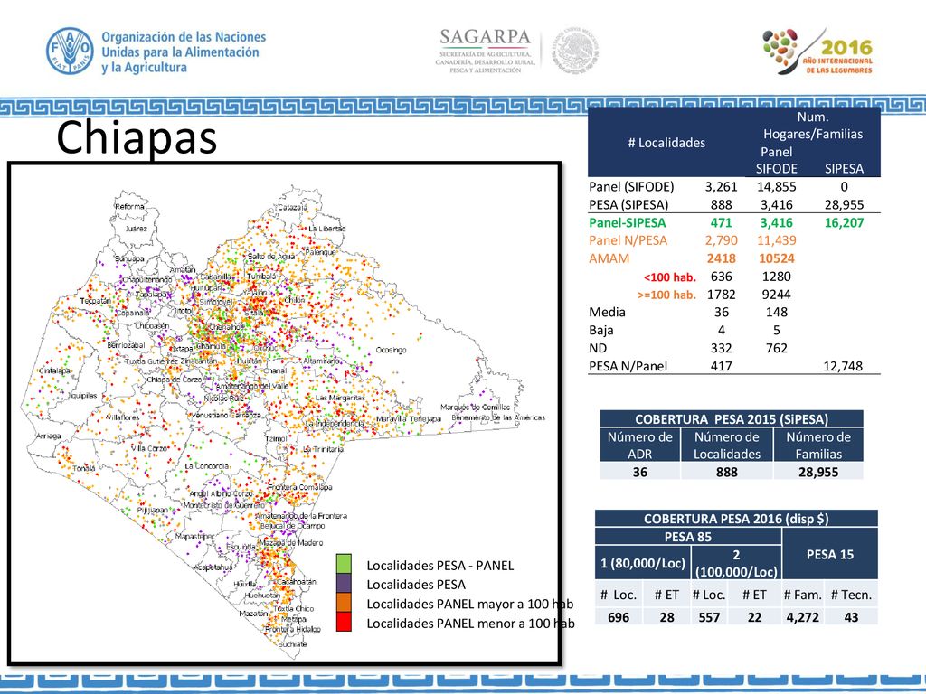Click the "Palenque" label on the map

[x=320, y=252]
